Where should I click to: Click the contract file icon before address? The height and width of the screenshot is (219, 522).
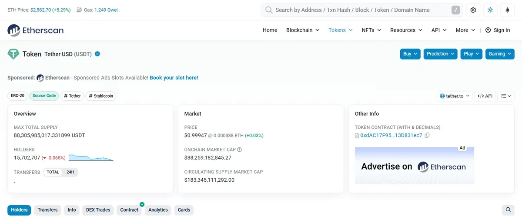(357, 135)
